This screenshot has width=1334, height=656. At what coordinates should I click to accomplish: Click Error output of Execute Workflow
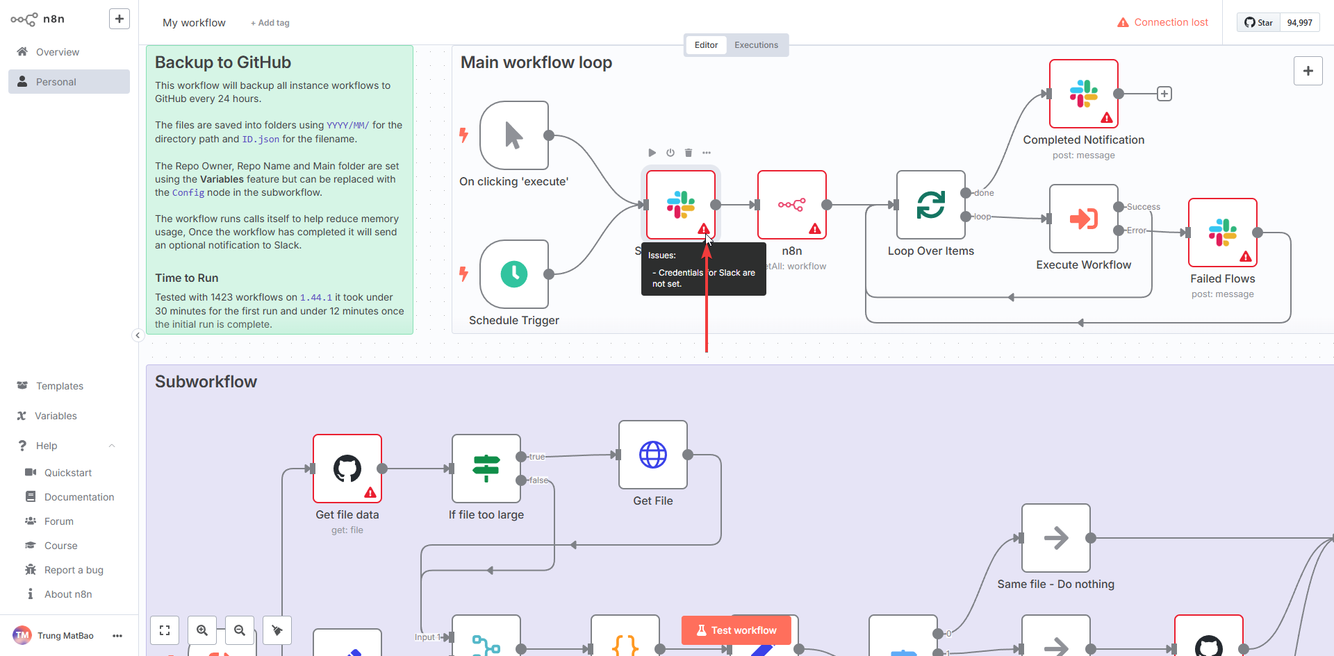tap(1119, 230)
